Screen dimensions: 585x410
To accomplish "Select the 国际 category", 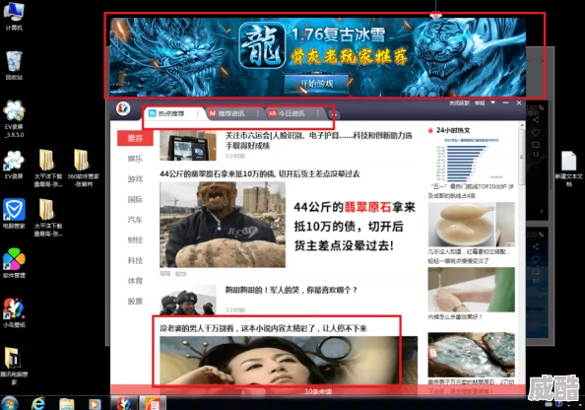I will 135,199.
